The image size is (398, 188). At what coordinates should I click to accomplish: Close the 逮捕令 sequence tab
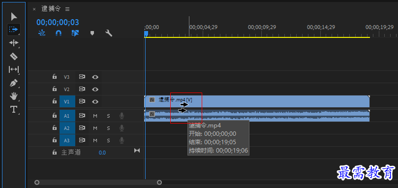point(34,9)
